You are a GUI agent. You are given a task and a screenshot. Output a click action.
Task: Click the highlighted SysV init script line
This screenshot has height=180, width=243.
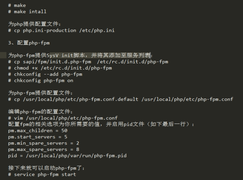pyautogui.click(x=80, y=55)
